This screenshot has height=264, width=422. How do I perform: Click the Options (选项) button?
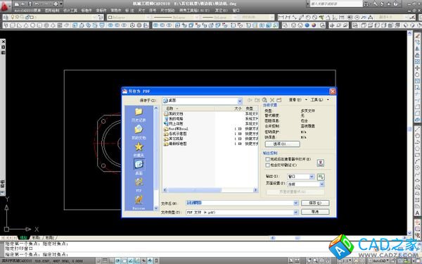pyautogui.click(x=282, y=144)
